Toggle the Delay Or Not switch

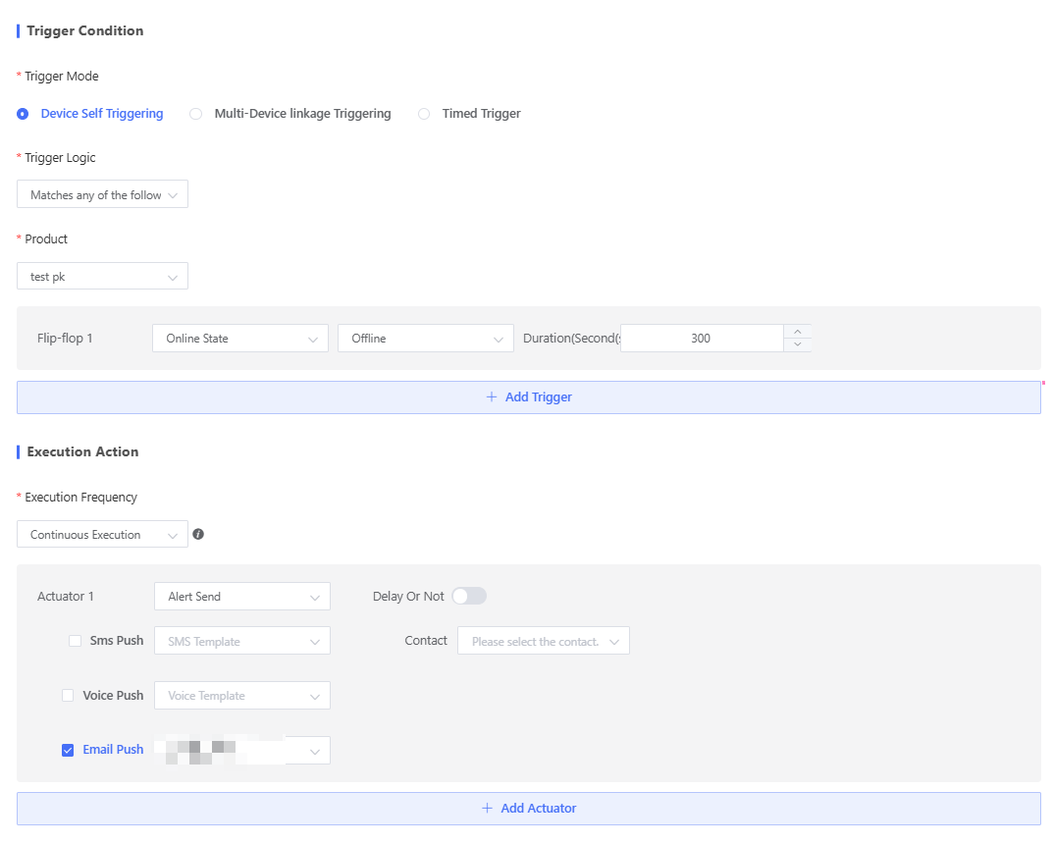tap(469, 596)
